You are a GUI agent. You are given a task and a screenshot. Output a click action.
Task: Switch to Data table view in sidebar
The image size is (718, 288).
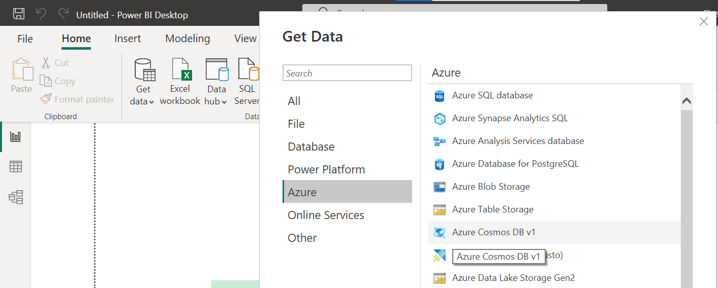[x=16, y=166]
